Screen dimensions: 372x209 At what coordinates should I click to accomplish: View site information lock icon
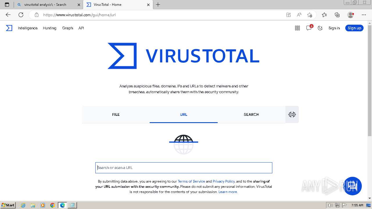[36, 15]
